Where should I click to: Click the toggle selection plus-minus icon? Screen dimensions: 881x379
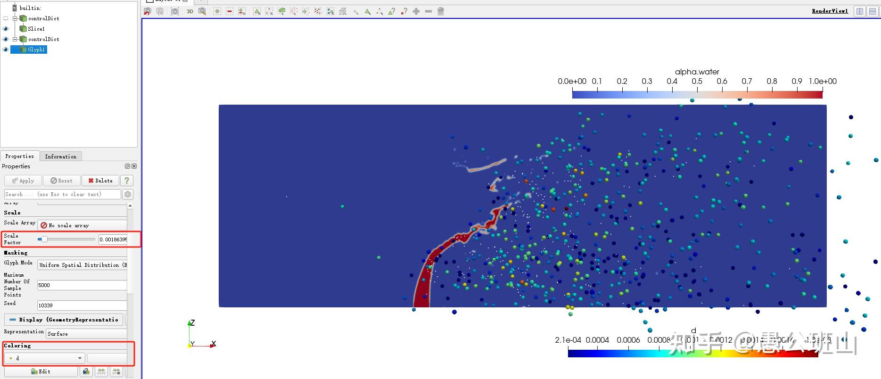point(242,11)
